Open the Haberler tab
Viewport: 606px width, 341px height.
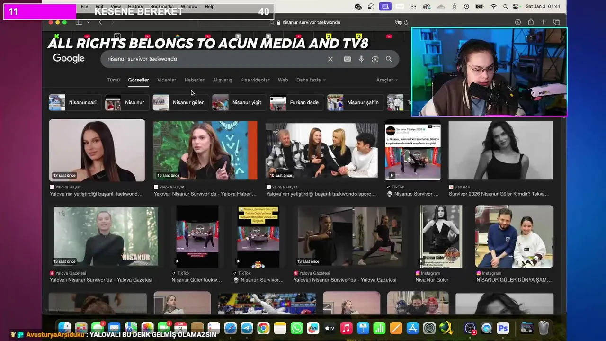point(194,80)
